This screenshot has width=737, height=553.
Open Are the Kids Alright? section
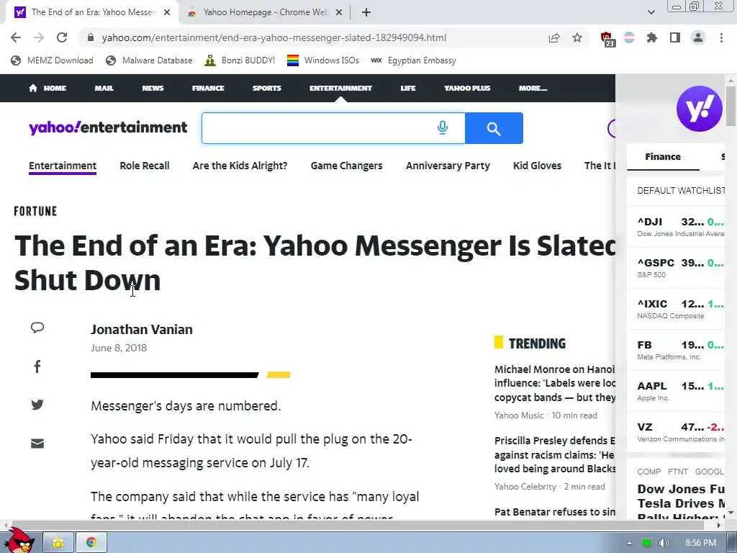point(240,166)
